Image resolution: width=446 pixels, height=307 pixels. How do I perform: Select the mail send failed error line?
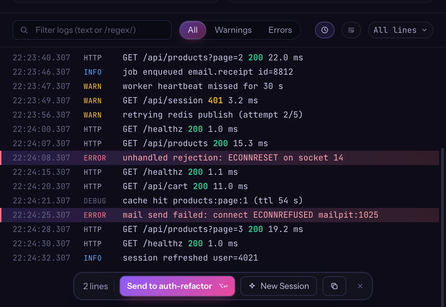point(220,215)
